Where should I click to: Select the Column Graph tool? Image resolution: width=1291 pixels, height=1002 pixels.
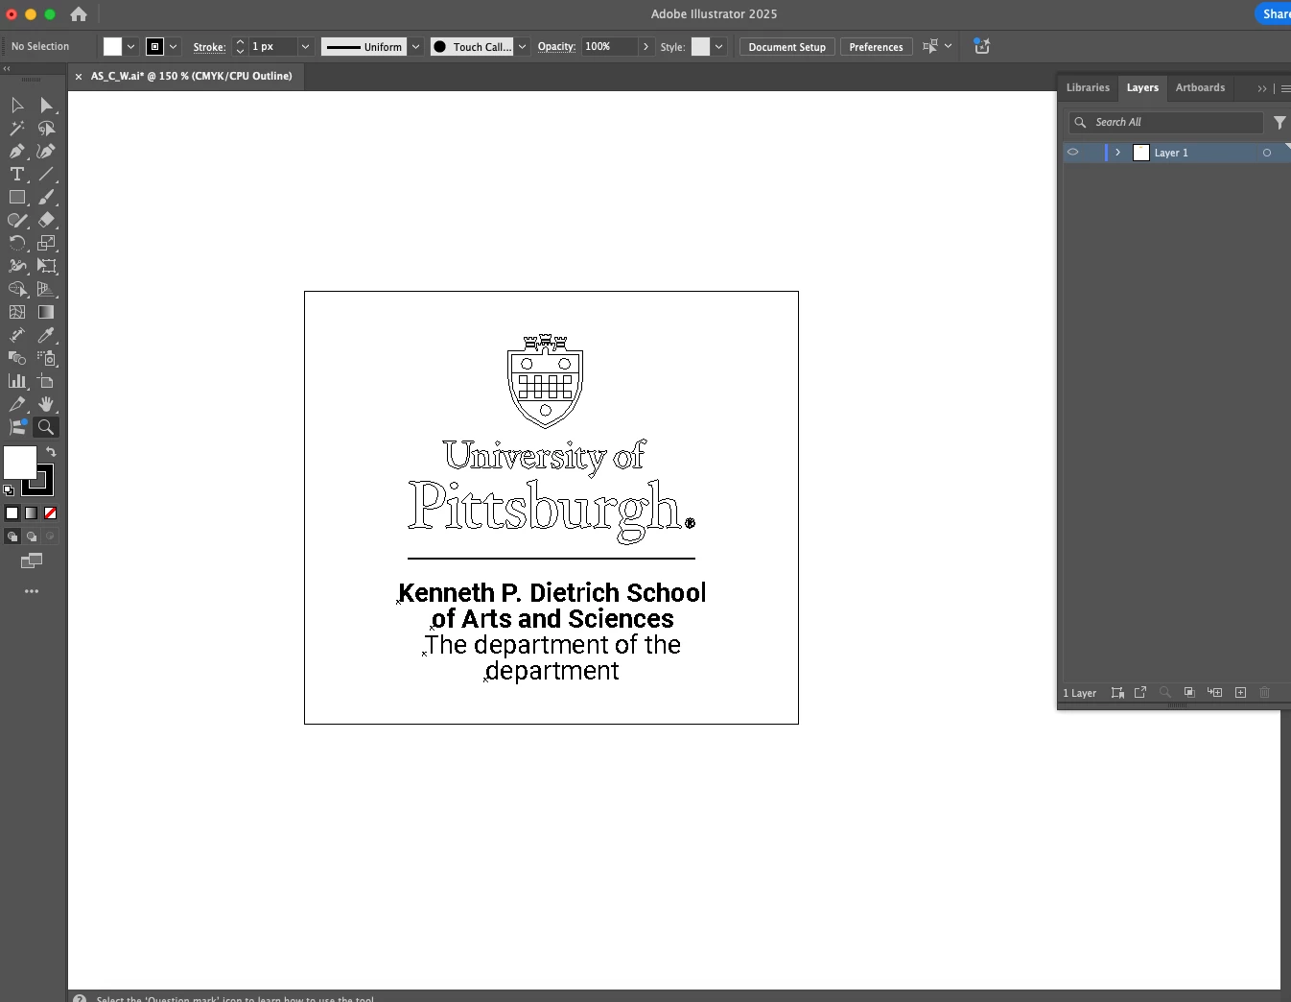[17, 381]
